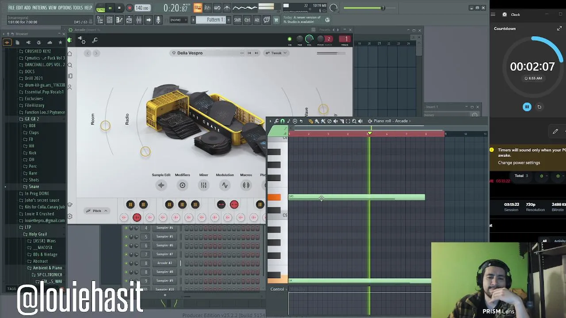Stop the transport playback

point(119,8)
